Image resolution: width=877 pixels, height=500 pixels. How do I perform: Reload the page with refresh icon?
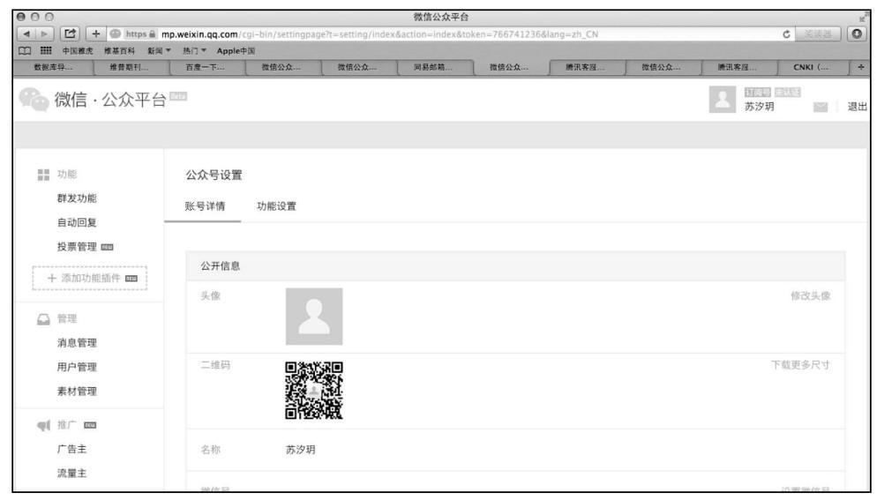pos(786,34)
